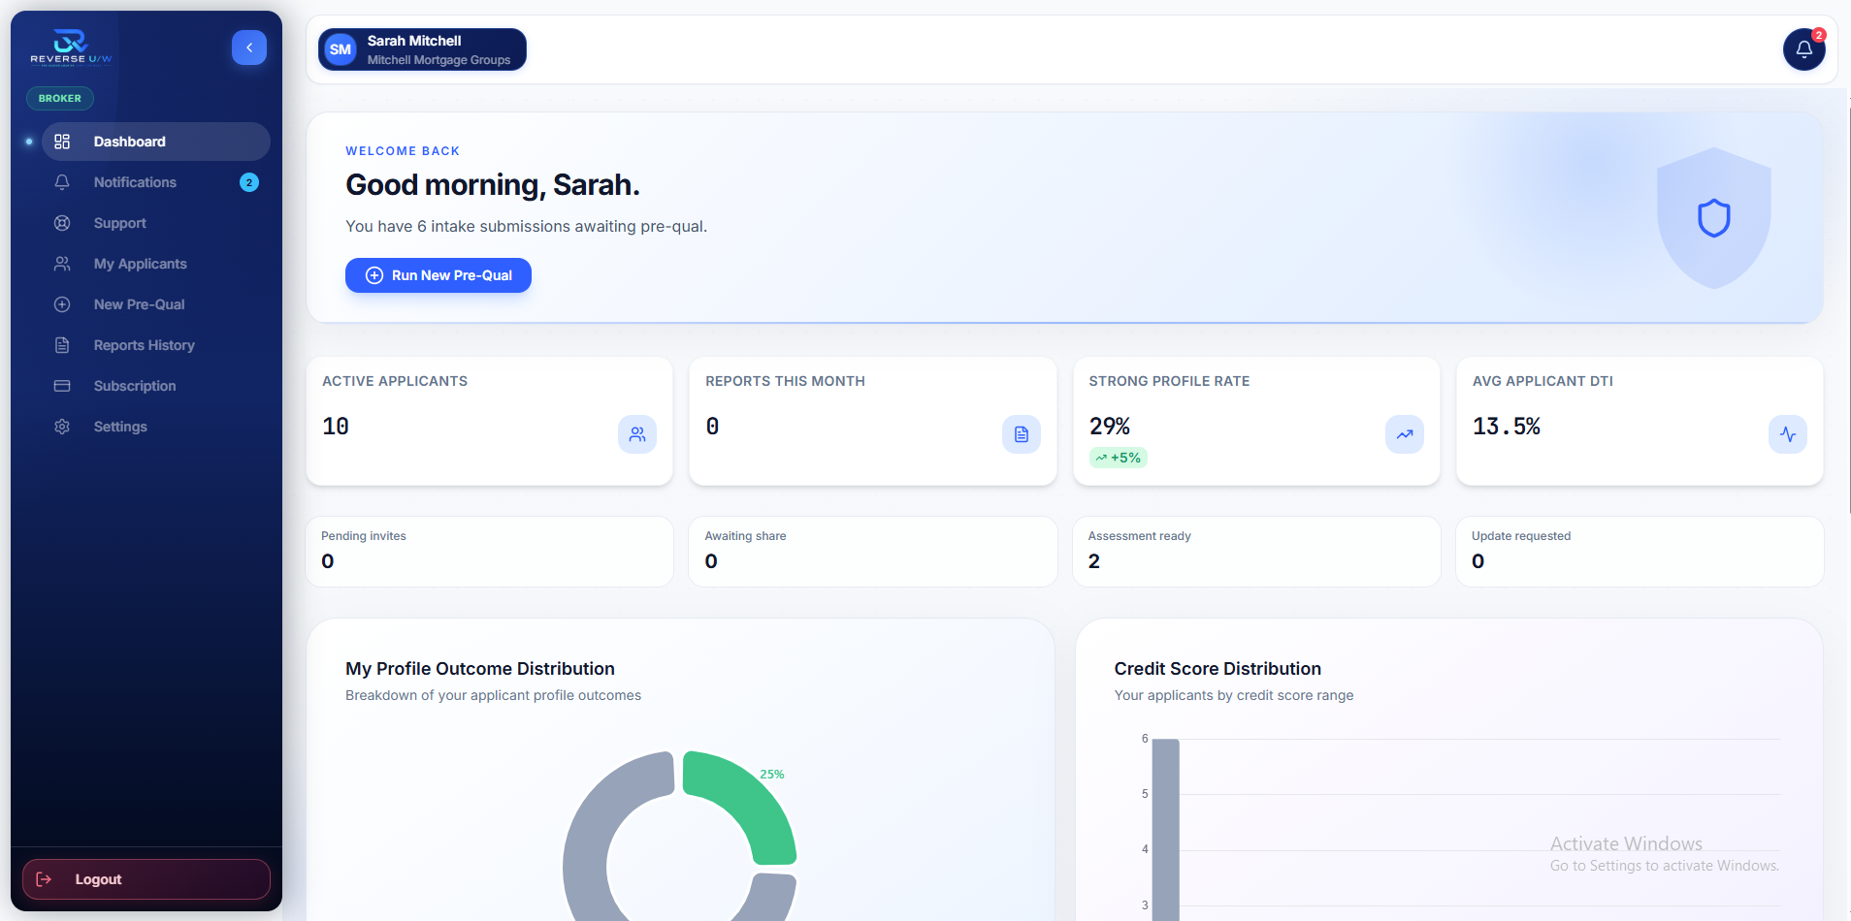1851x921 pixels.
Task: Click the Pending invites tile
Action: point(489,552)
